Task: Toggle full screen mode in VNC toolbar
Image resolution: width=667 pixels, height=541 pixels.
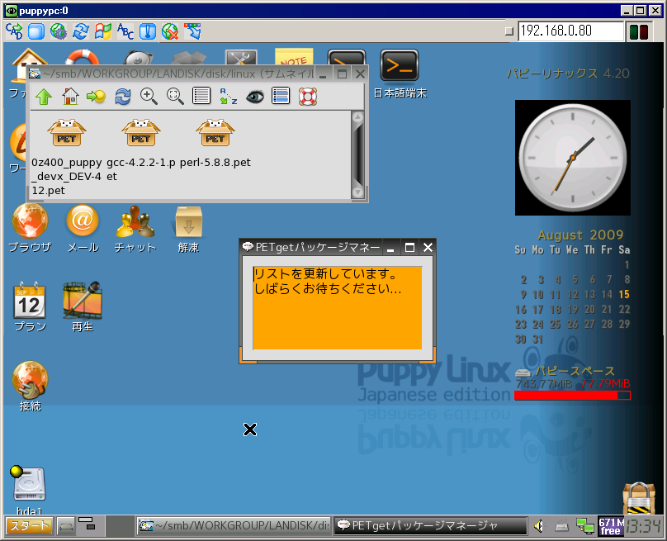Action: point(36,31)
